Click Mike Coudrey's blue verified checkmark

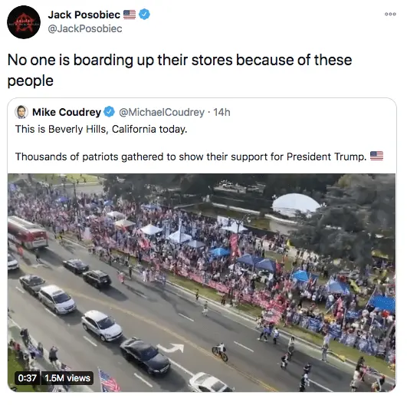pos(109,112)
